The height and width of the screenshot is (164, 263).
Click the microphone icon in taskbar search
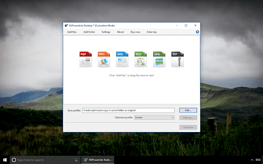point(76,160)
